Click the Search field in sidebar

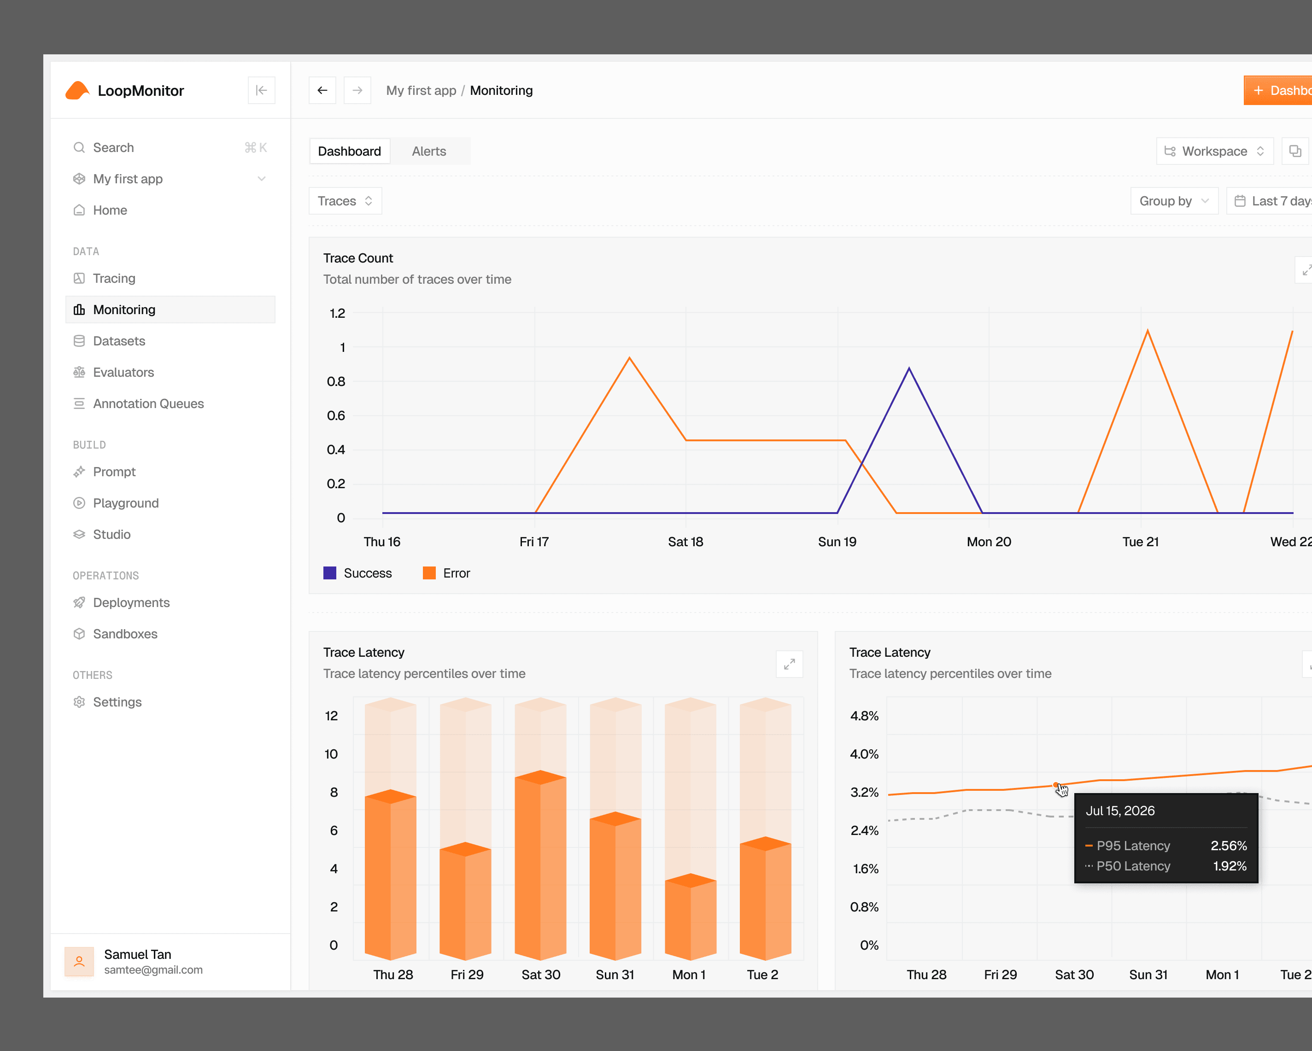[170, 148]
